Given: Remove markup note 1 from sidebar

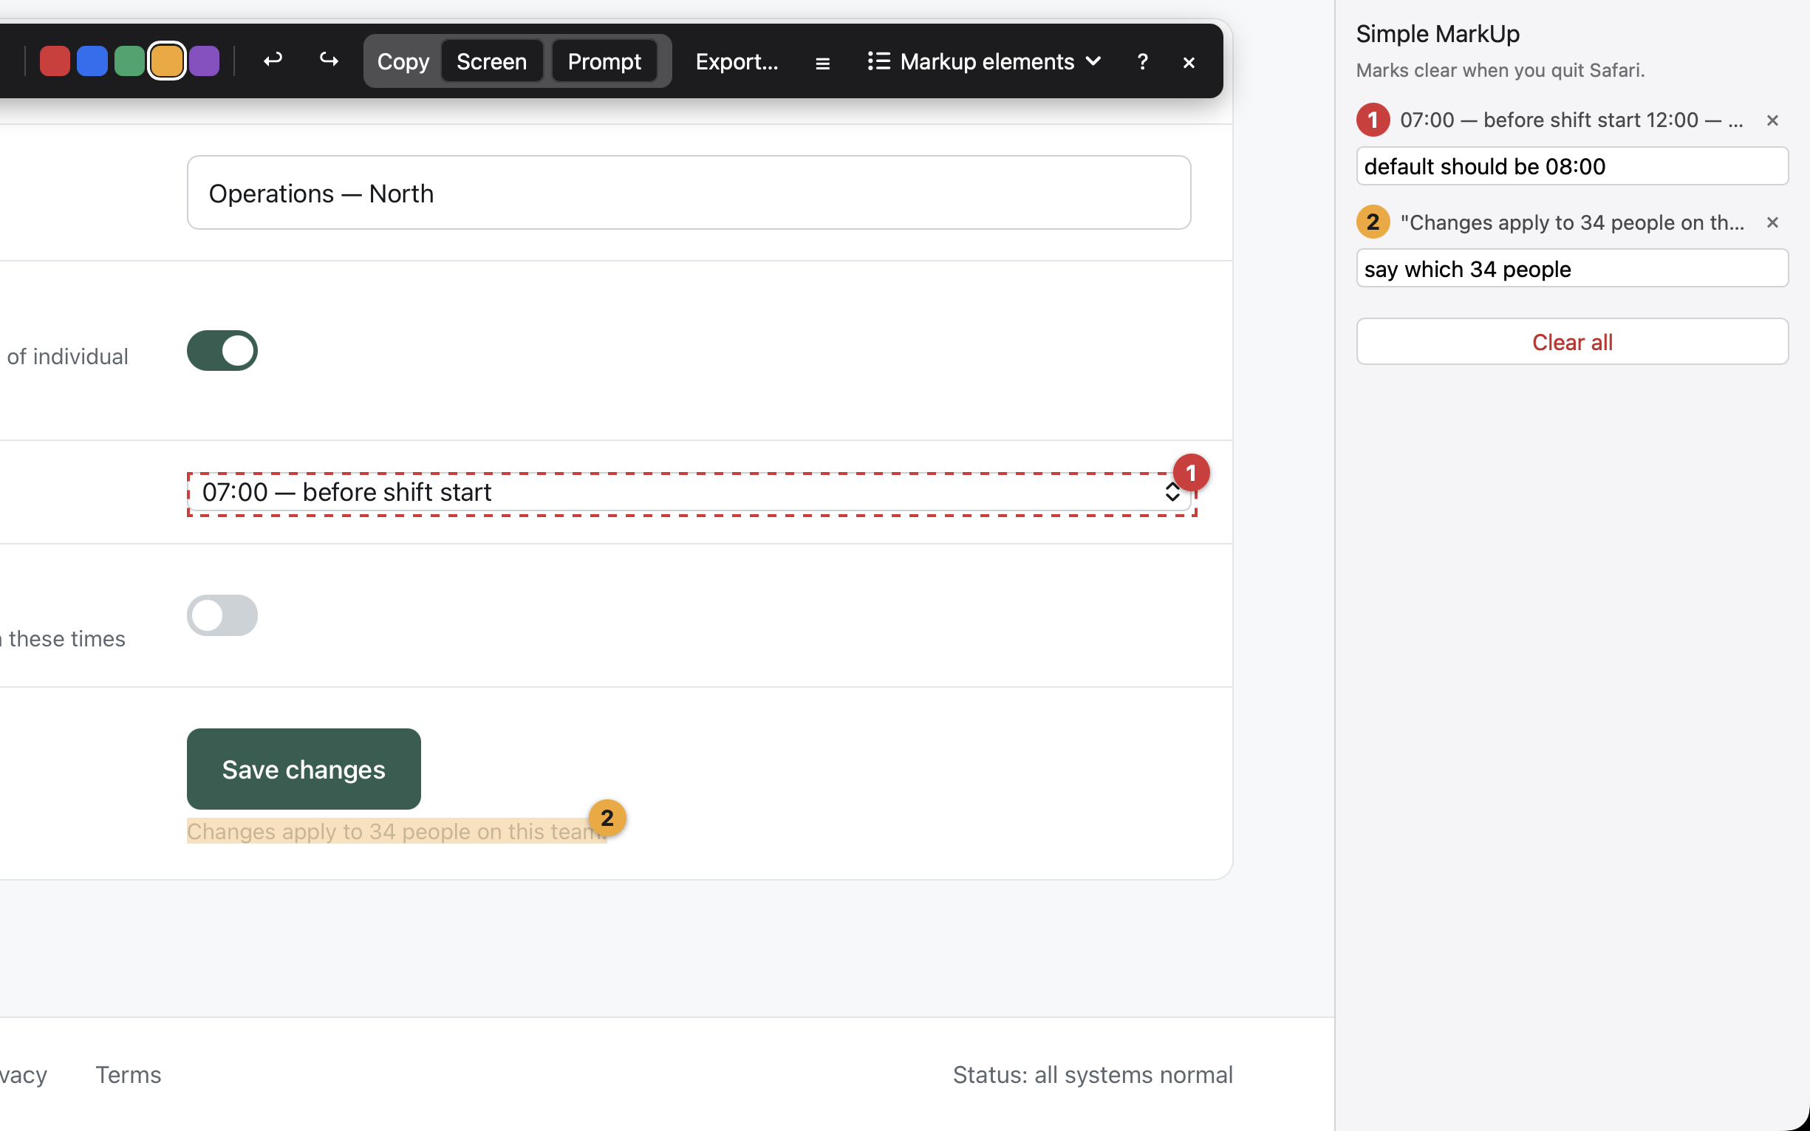Looking at the screenshot, I should click(1772, 120).
